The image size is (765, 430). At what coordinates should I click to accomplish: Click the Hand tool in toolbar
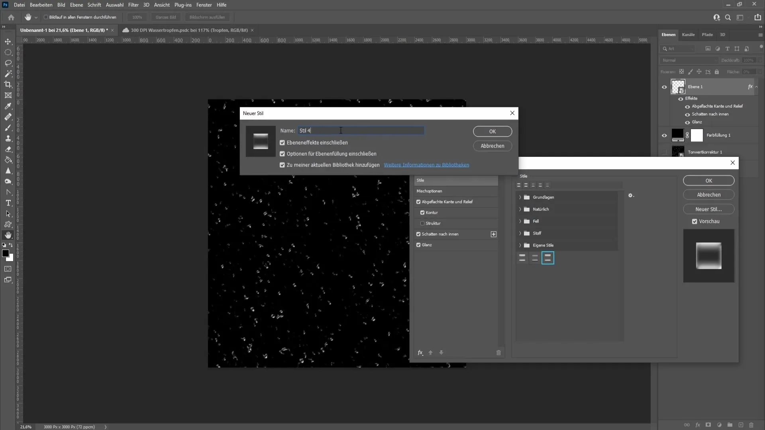point(8,235)
